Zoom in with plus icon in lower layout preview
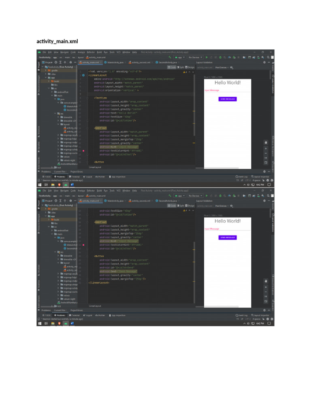 [266, 287]
